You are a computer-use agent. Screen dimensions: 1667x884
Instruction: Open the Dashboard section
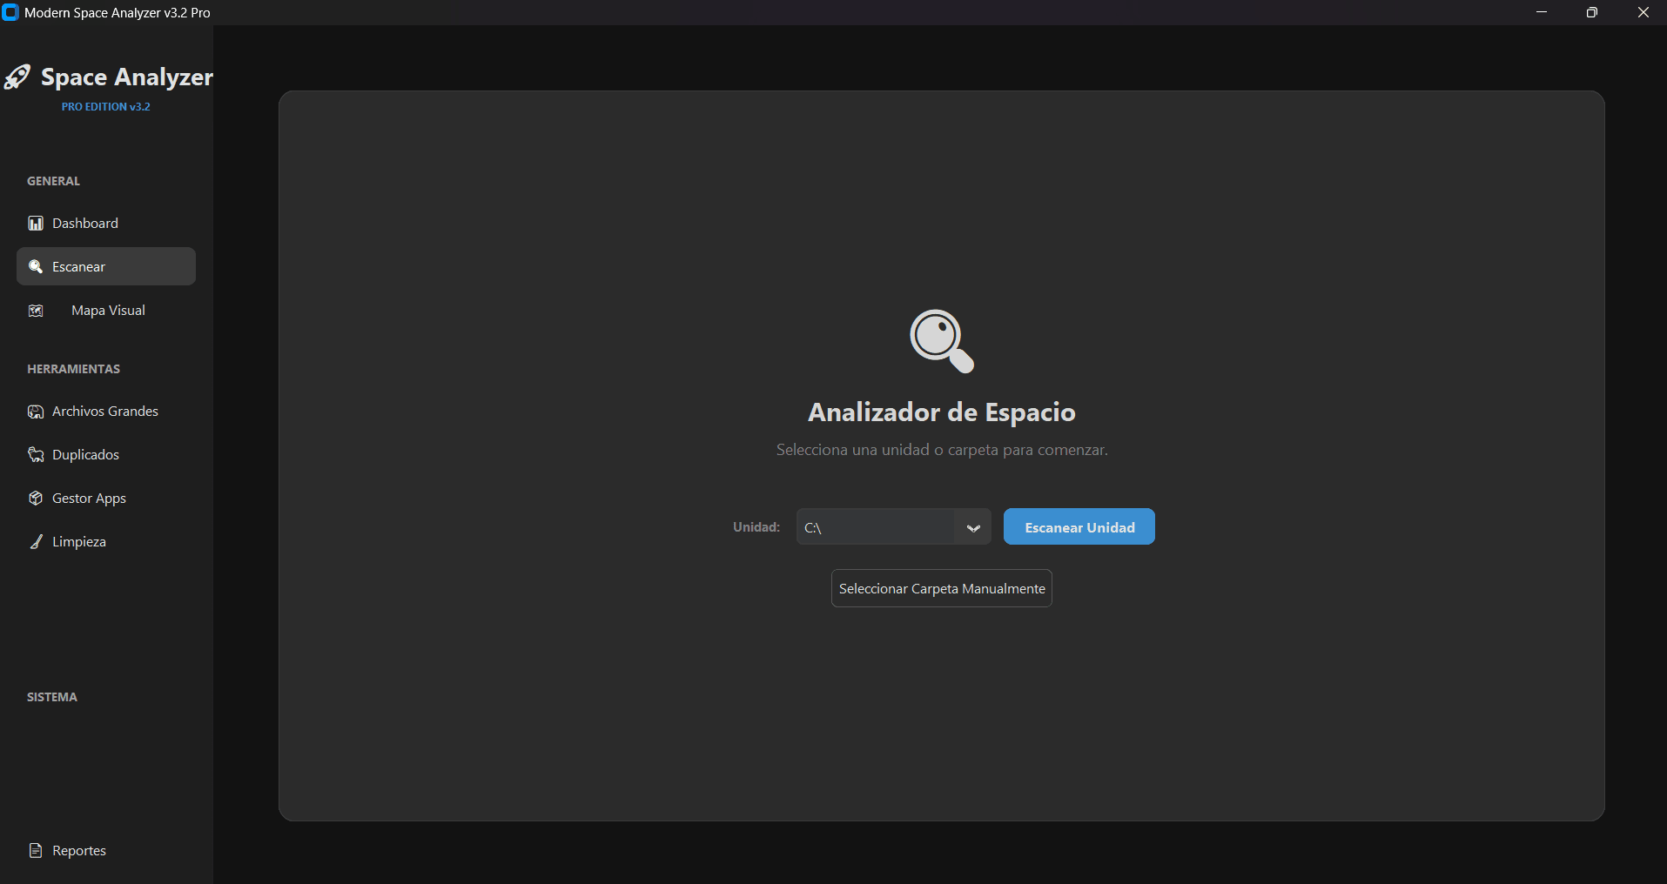coord(106,223)
